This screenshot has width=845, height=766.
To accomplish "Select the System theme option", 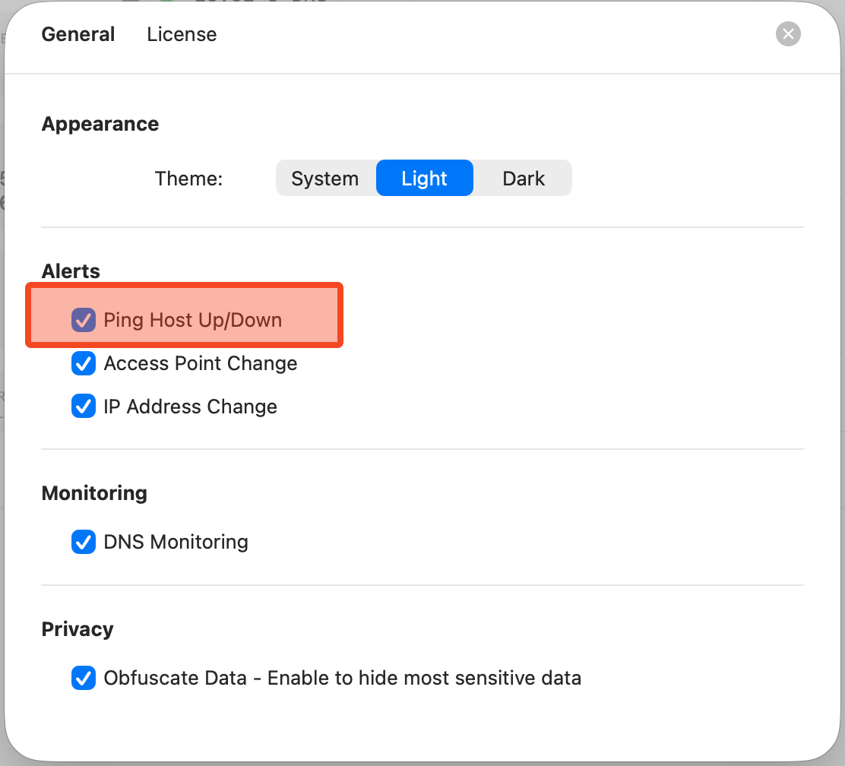I will 325,179.
